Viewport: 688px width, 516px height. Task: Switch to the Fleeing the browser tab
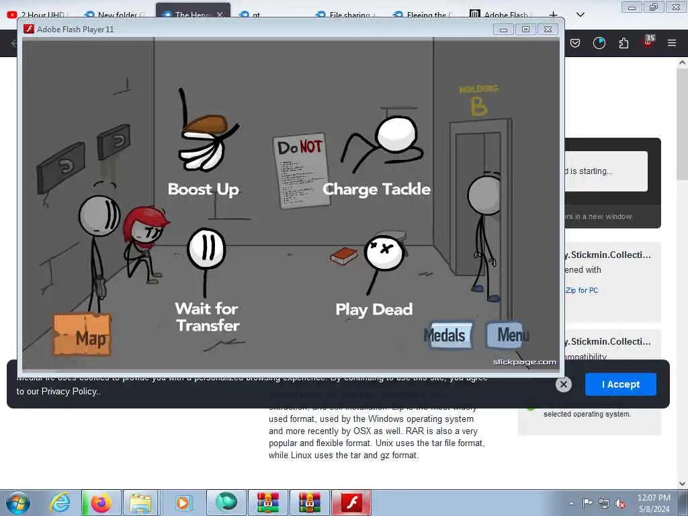[425, 15]
